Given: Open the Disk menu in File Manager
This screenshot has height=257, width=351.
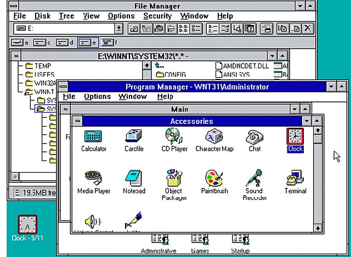Looking at the screenshot, I should (43, 16).
